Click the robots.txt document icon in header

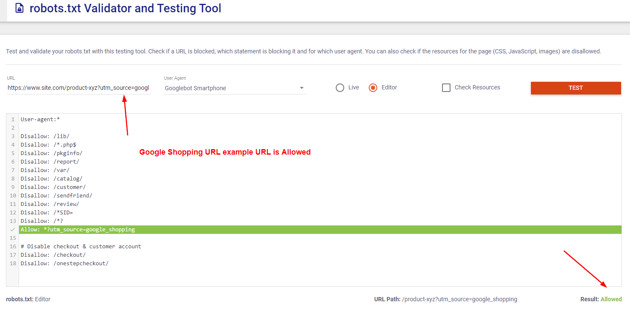[x=19, y=8]
